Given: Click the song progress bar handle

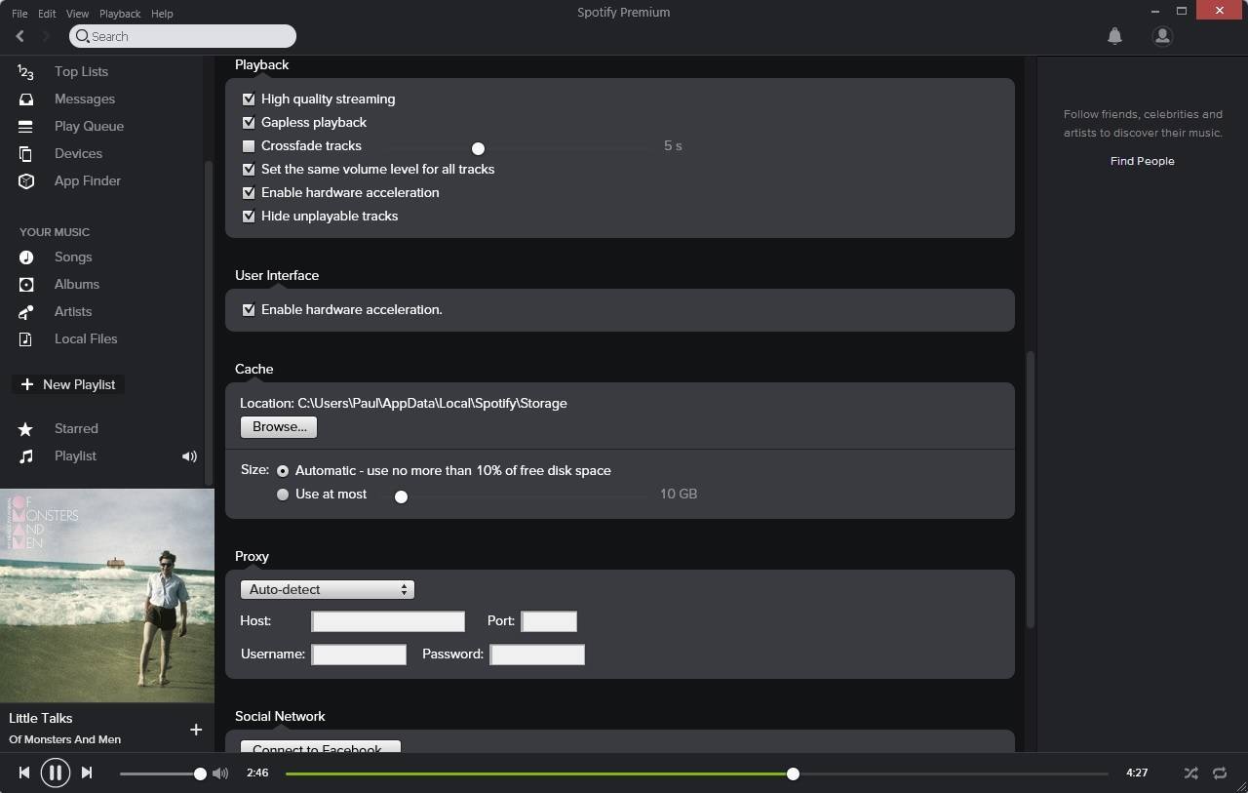Looking at the screenshot, I should click(x=793, y=773).
